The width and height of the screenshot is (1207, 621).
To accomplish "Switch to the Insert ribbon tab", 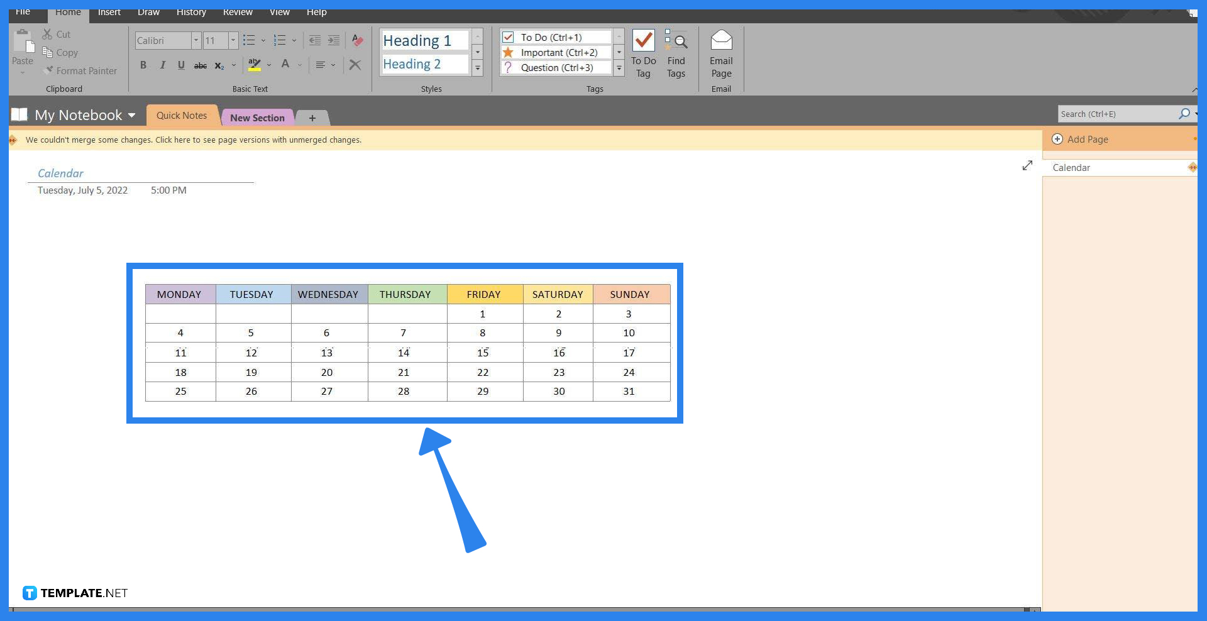I will pos(109,12).
